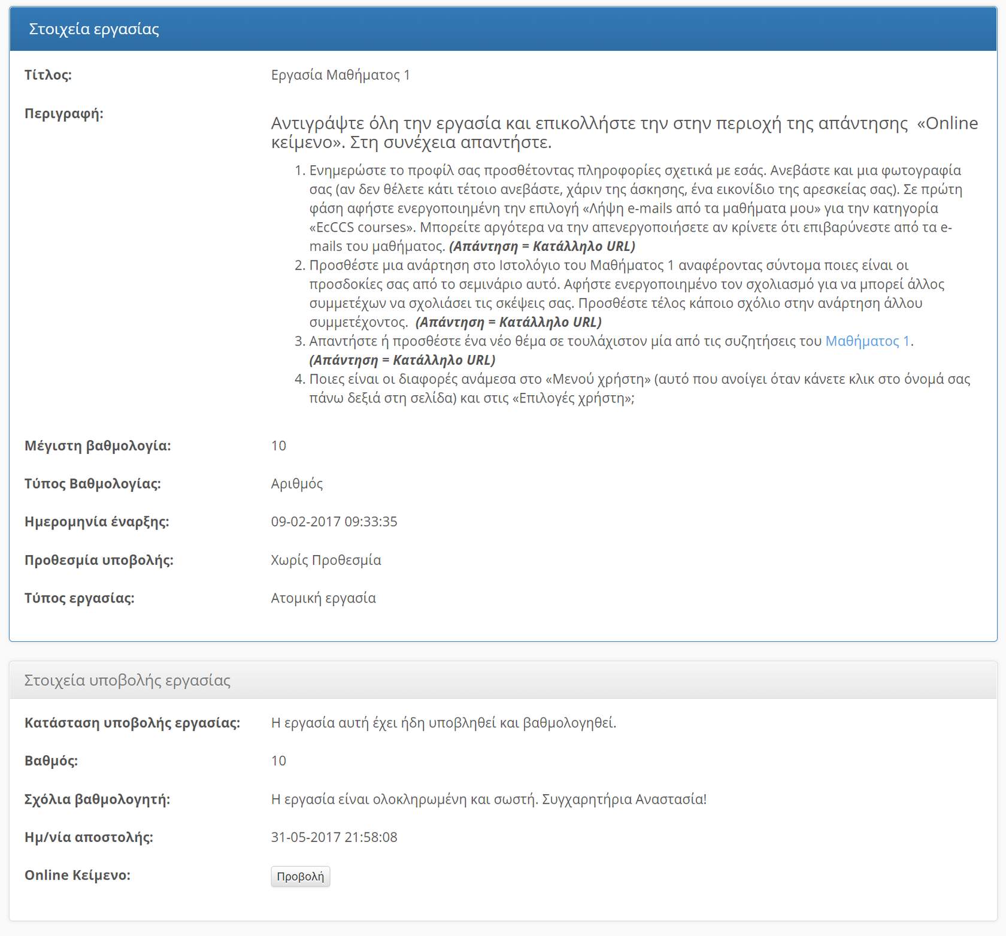Click the description heading starting with Αντιγράψτε
Image resolution: width=1006 pixels, height=936 pixels.
[x=623, y=132]
